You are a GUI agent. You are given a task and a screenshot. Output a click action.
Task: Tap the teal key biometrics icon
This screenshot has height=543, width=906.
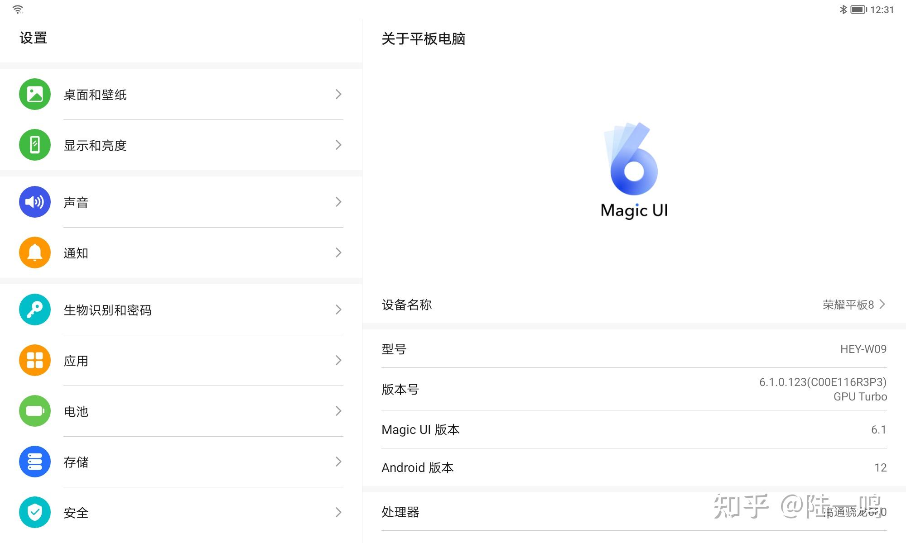(x=35, y=310)
